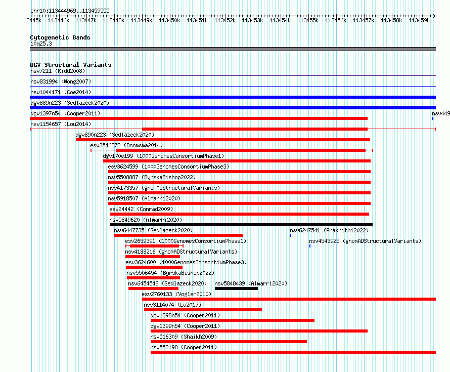Click nsv3114074 (Lu2017) label
The width and height of the screenshot is (450, 372).
(x=172, y=305)
